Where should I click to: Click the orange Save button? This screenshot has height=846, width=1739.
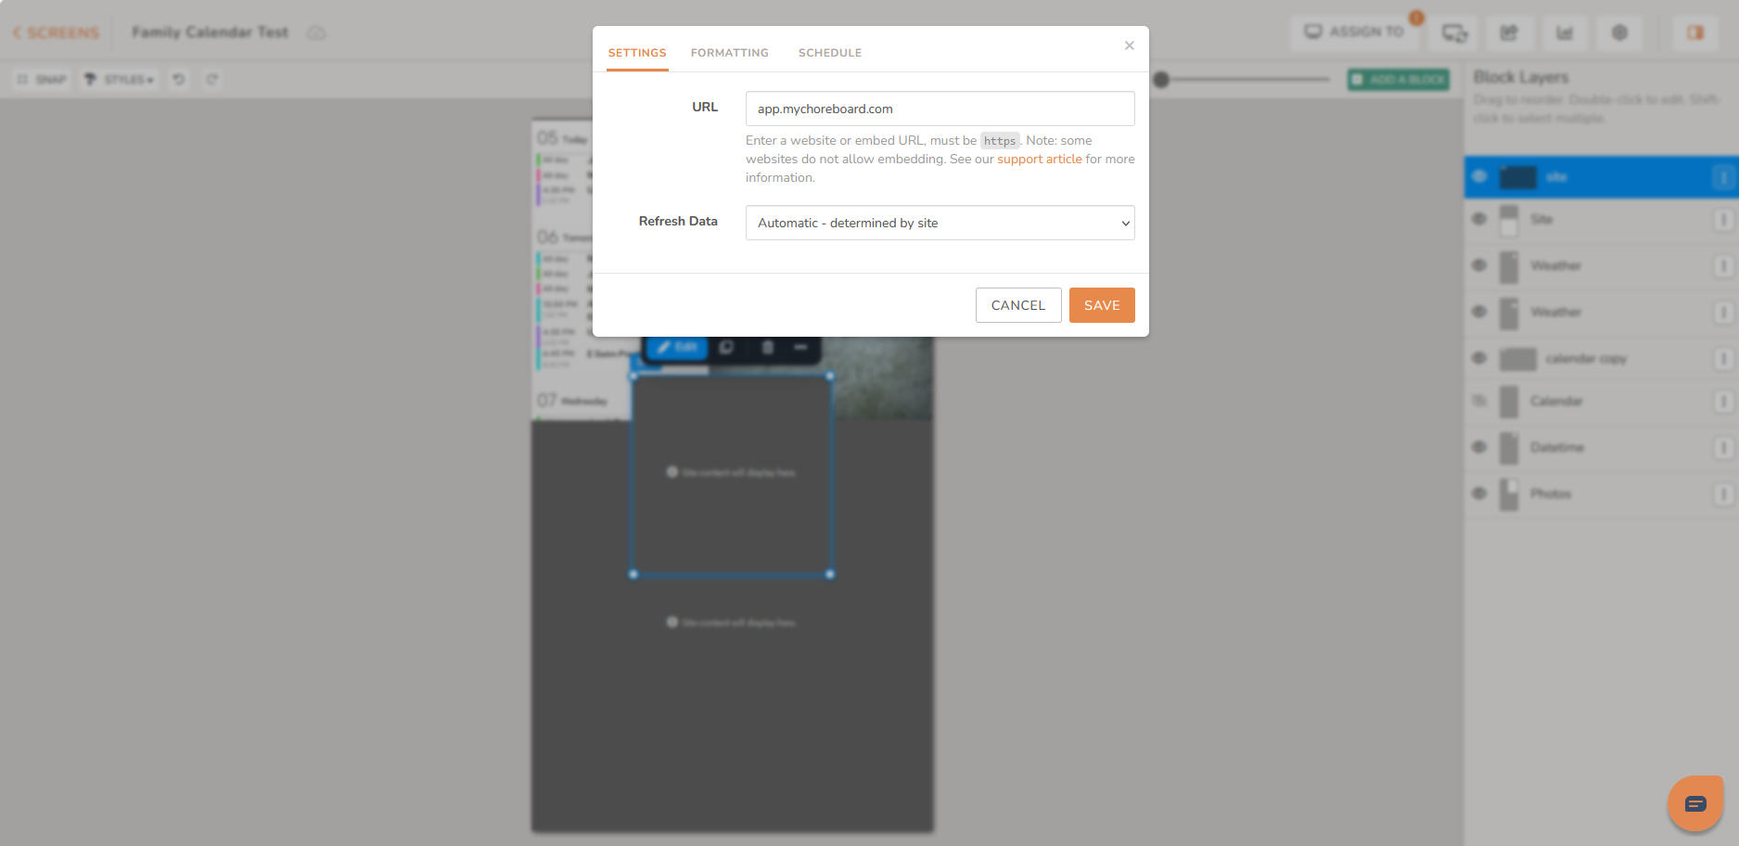pos(1102,305)
